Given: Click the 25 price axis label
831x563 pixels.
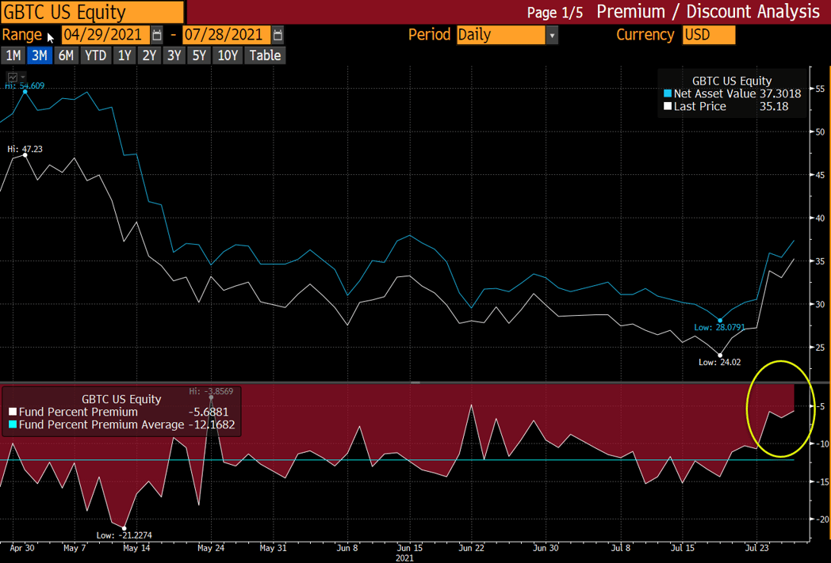Looking at the screenshot, I should tap(821, 348).
